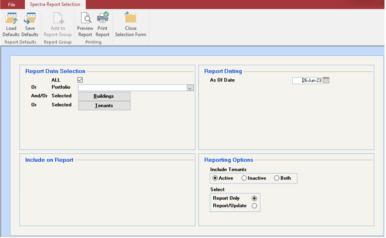Click the Portfolio label text
This screenshot has height=238, width=386.
click(x=61, y=87)
